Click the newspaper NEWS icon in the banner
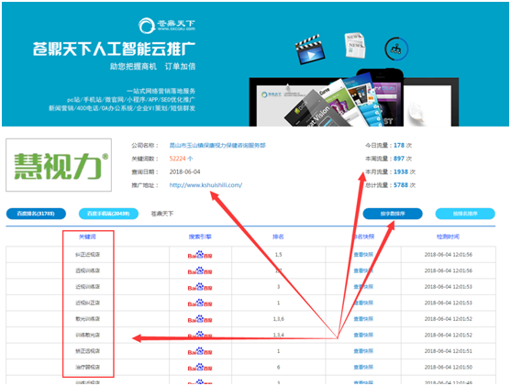511x386 pixels. click(x=355, y=45)
